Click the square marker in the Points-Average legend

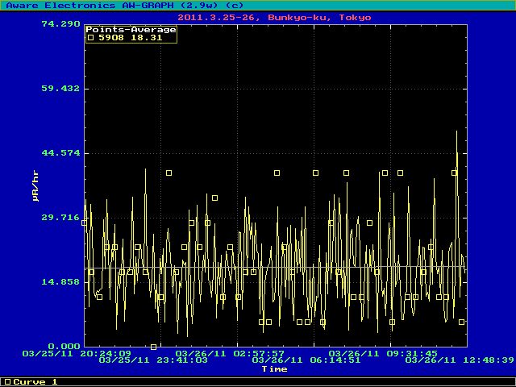tap(90, 37)
